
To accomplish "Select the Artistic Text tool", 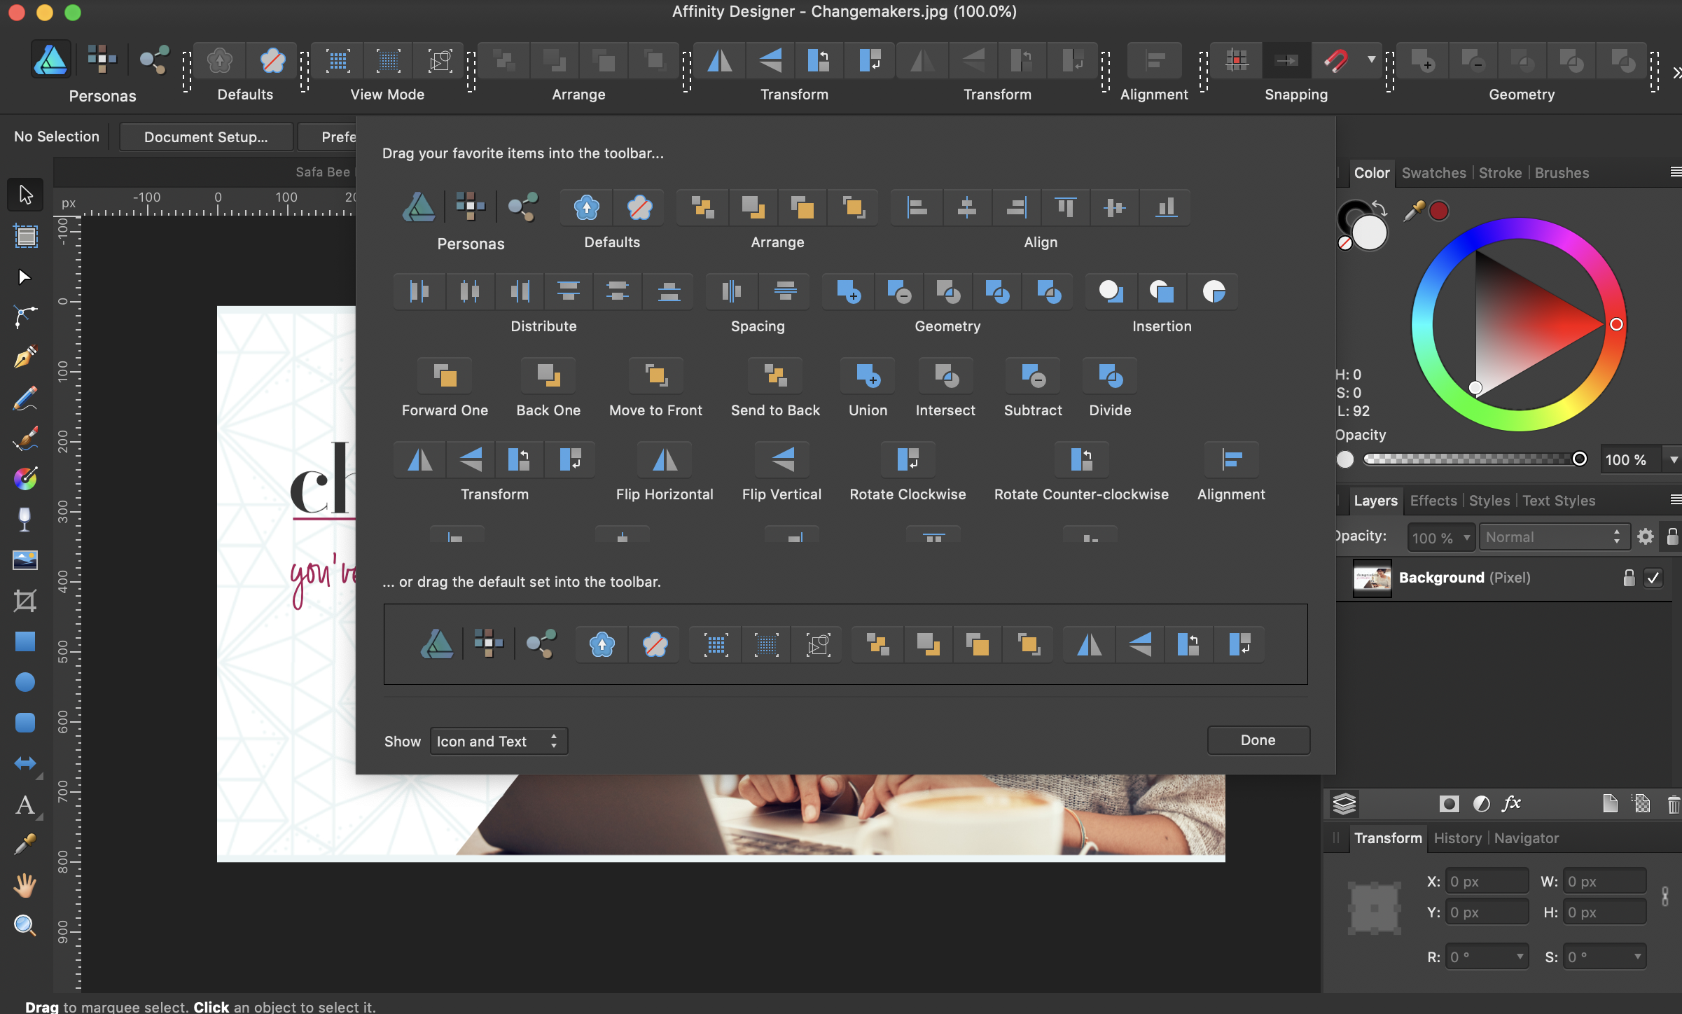I will pos(25,805).
